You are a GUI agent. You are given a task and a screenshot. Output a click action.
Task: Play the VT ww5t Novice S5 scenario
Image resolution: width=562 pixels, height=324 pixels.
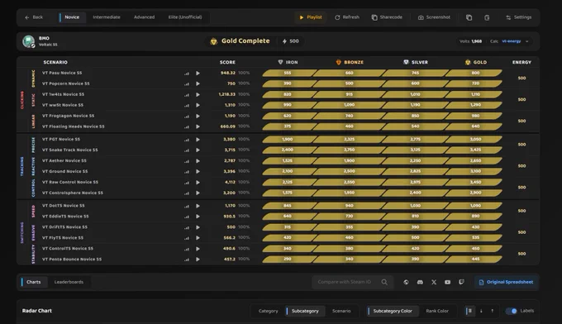pyautogui.click(x=198, y=105)
